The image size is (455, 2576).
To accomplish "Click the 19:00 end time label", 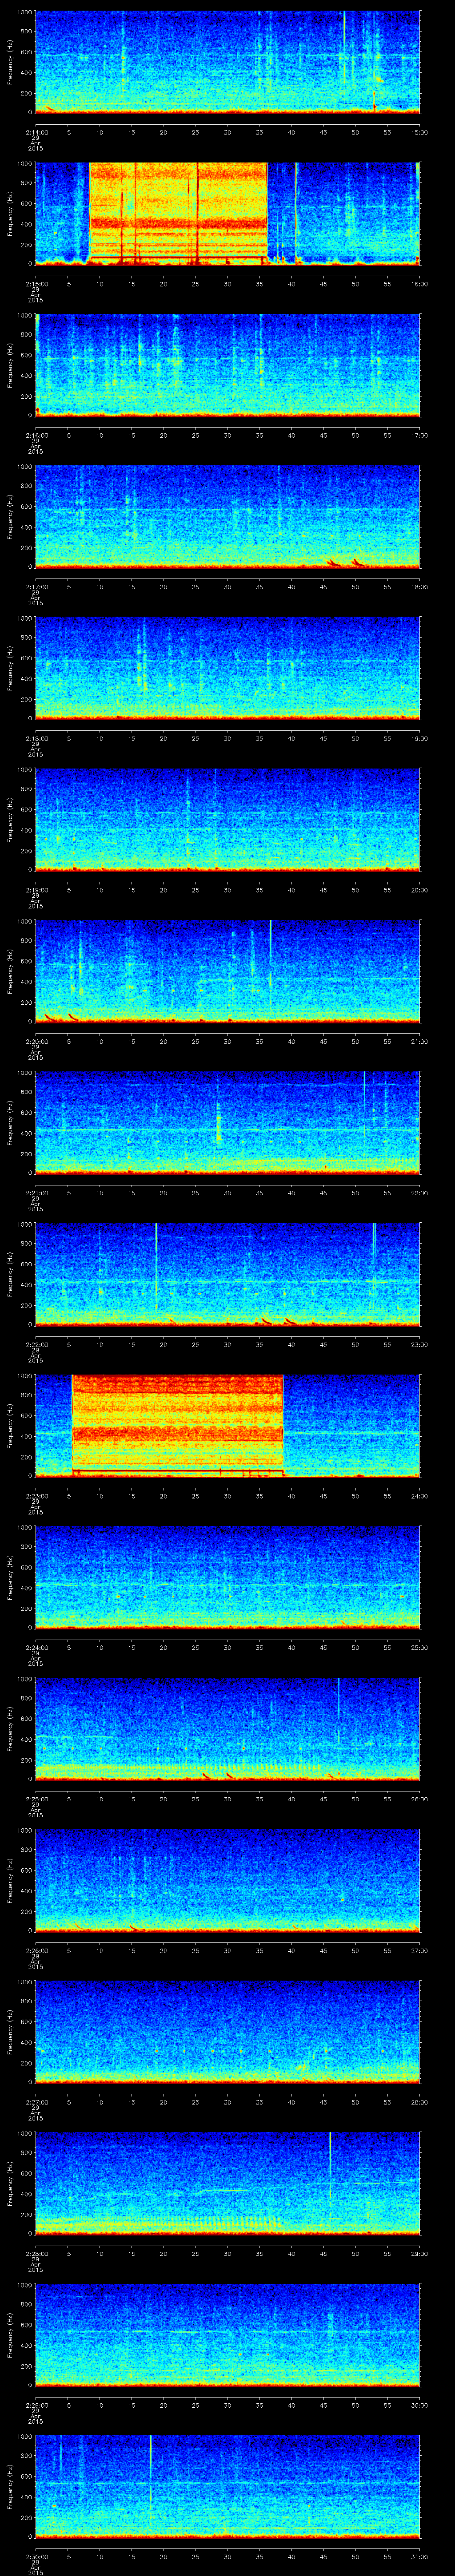I will pyautogui.click(x=420, y=738).
